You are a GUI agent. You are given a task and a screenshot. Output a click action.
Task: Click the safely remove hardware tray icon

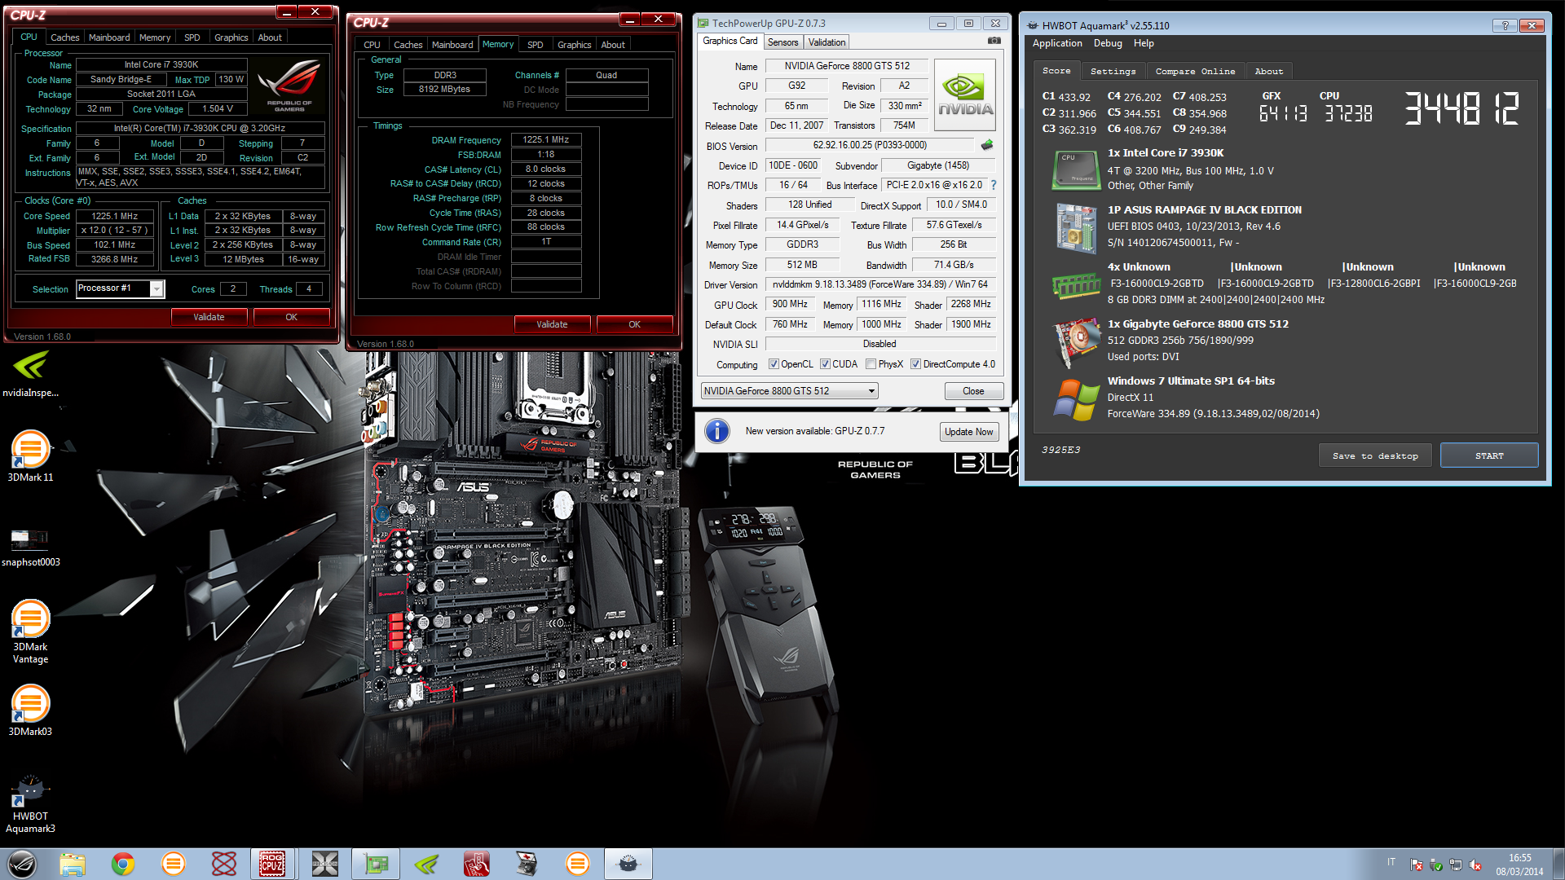pos(1436,865)
